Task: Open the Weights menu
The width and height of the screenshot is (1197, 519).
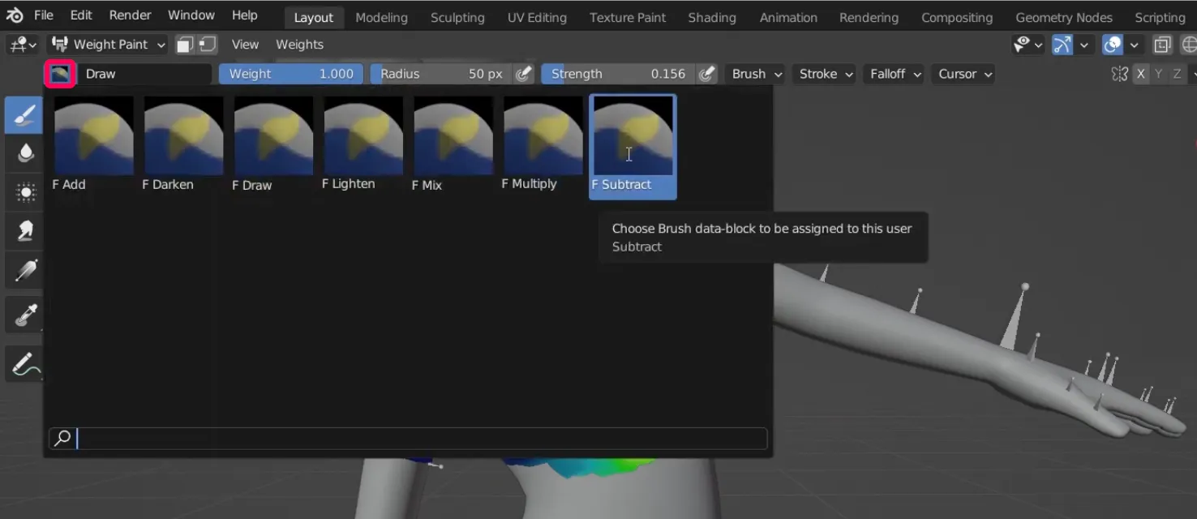Action: [x=299, y=45]
